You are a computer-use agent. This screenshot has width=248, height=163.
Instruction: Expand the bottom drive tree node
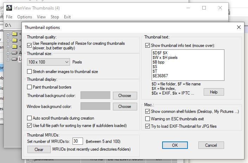[x=8, y=59]
